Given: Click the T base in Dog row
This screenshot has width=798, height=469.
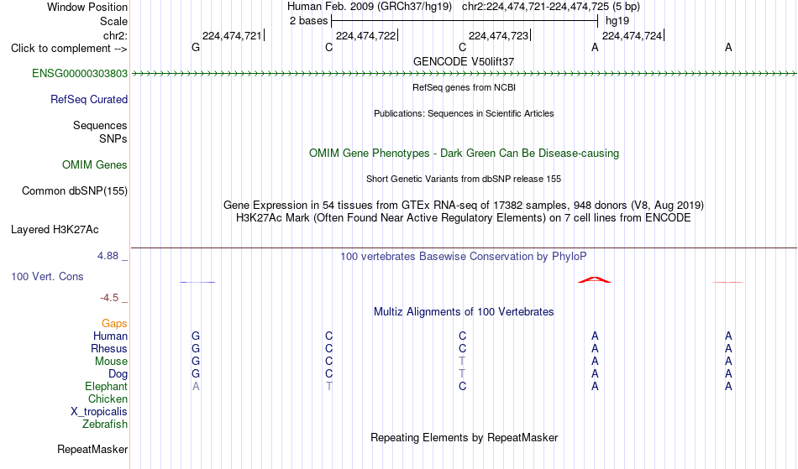Looking at the screenshot, I should coord(462,374).
